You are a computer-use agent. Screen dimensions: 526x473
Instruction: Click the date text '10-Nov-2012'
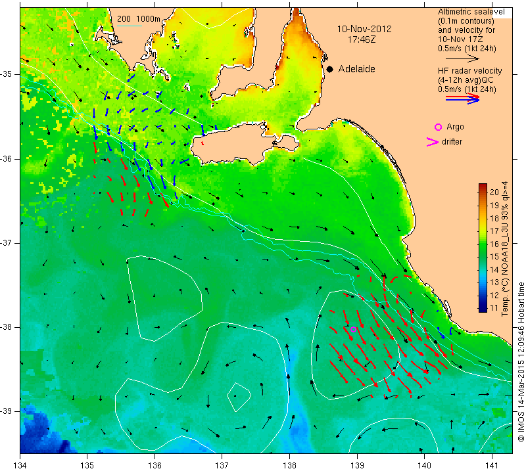364,29
